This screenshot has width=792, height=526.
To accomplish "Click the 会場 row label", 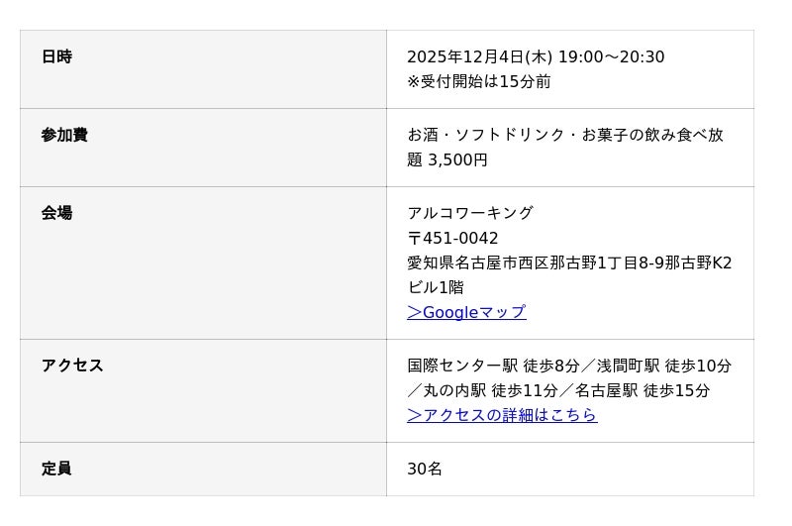I will pos(56,214).
